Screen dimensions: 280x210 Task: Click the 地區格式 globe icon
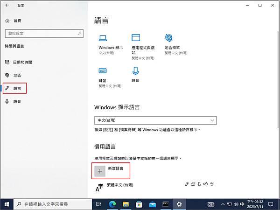click(169, 38)
